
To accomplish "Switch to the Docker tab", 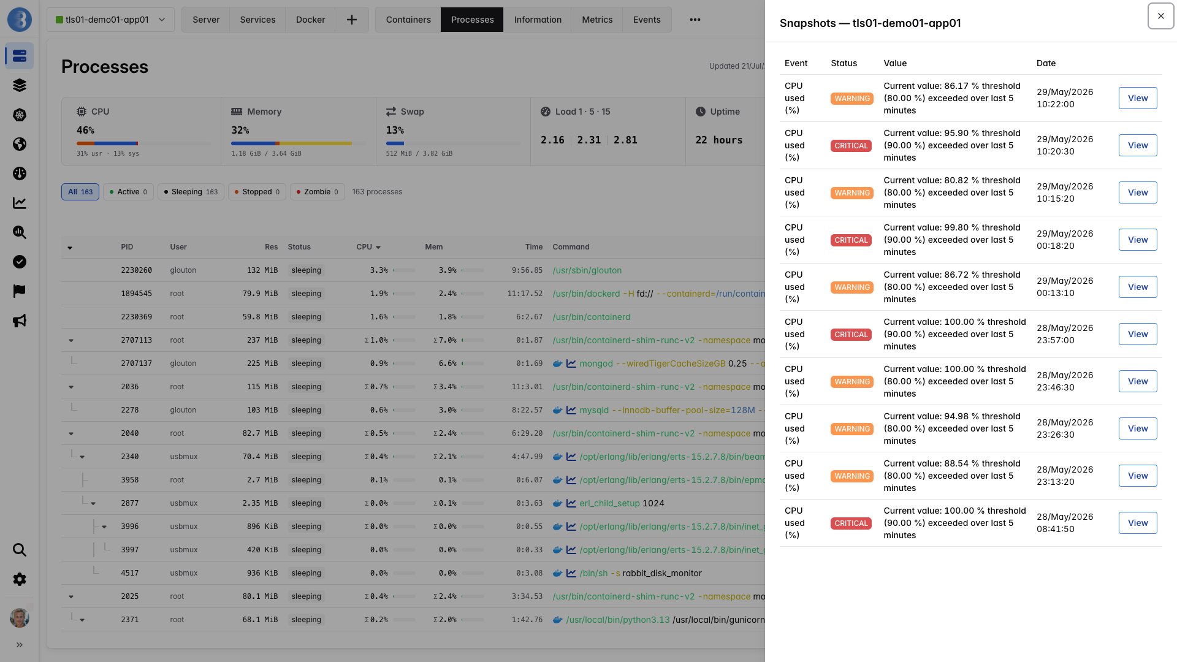I will [310, 20].
